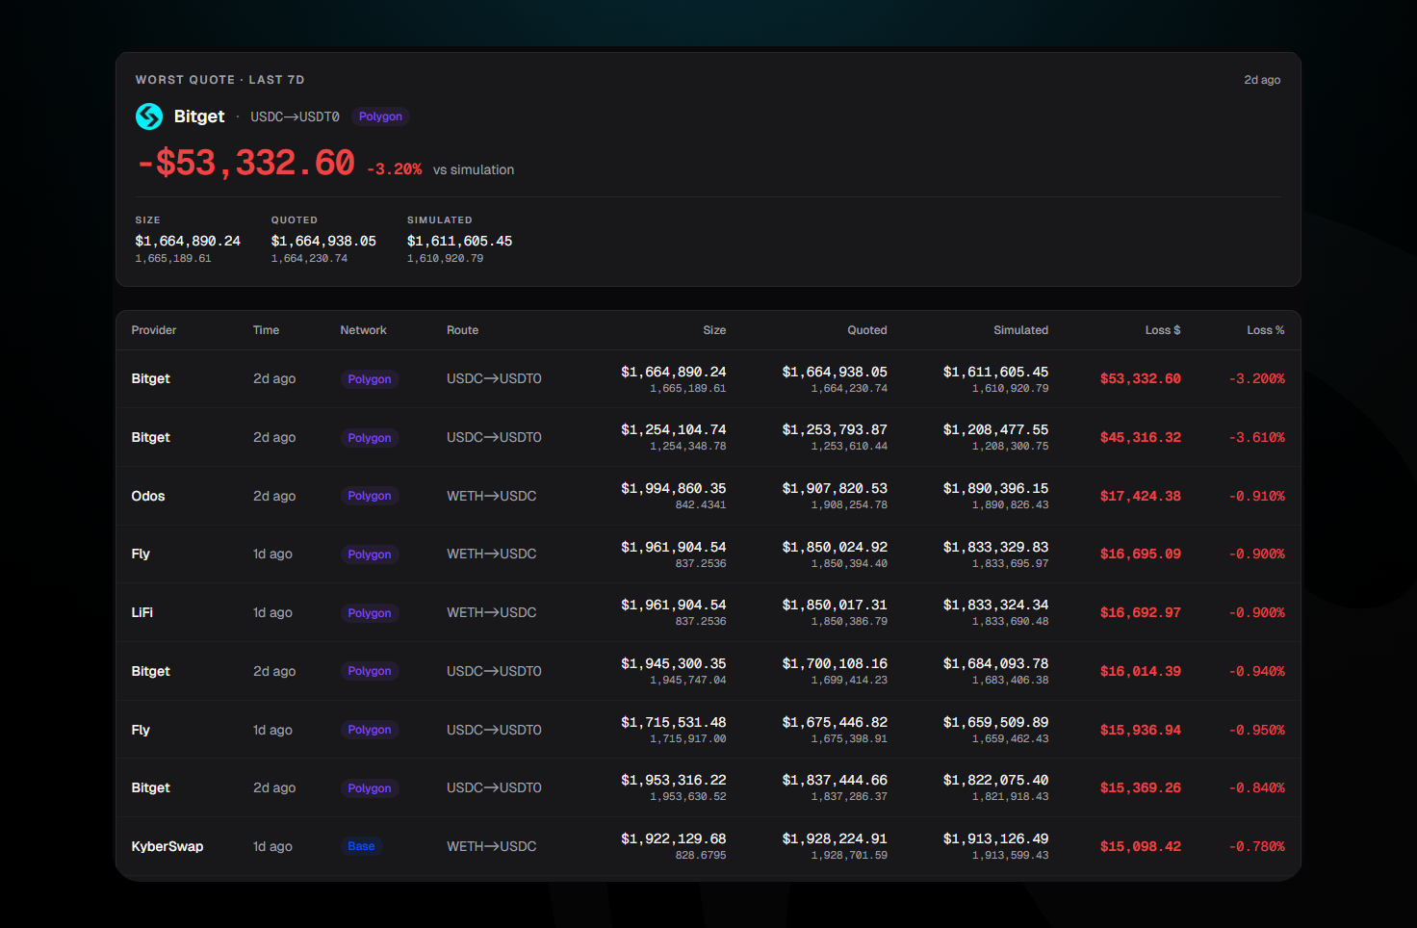The width and height of the screenshot is (1417, 928).
Task: Sort by the Network column header
Action: click(363, 330)
